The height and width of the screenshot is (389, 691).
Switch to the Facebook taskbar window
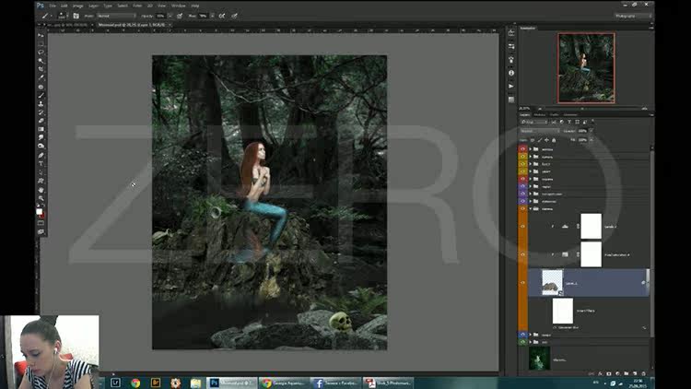[x=336, y=382]
